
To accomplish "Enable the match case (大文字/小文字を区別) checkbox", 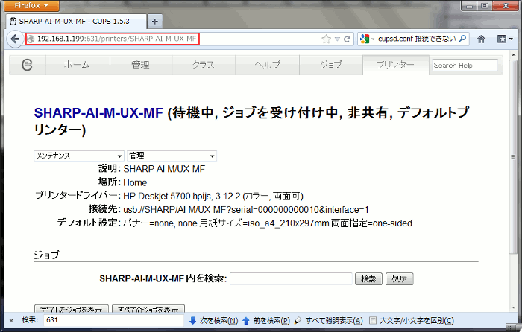I will [x=374, y=320].
